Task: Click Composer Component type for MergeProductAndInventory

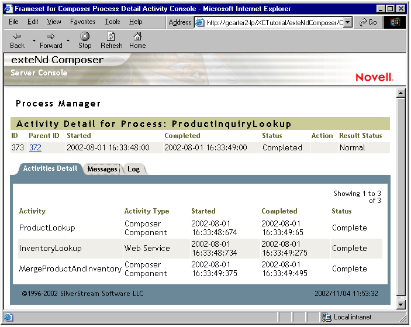Action: click(x=146, y=269)
